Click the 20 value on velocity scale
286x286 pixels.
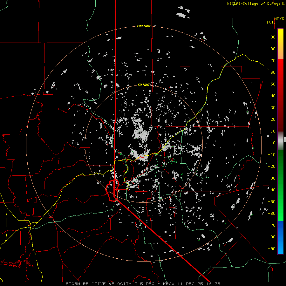coord(273,119)
